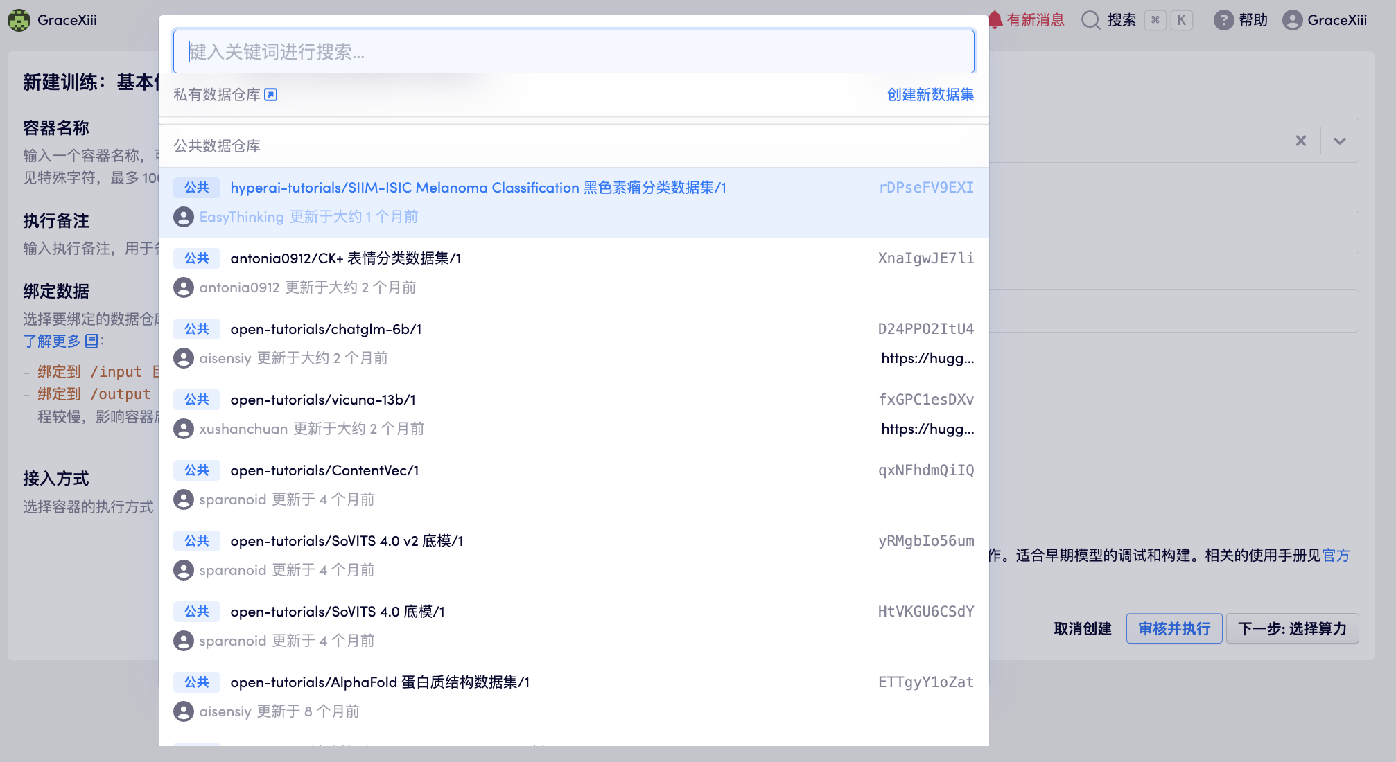Click dataset ID HtVKGU6CSdY

926,612
